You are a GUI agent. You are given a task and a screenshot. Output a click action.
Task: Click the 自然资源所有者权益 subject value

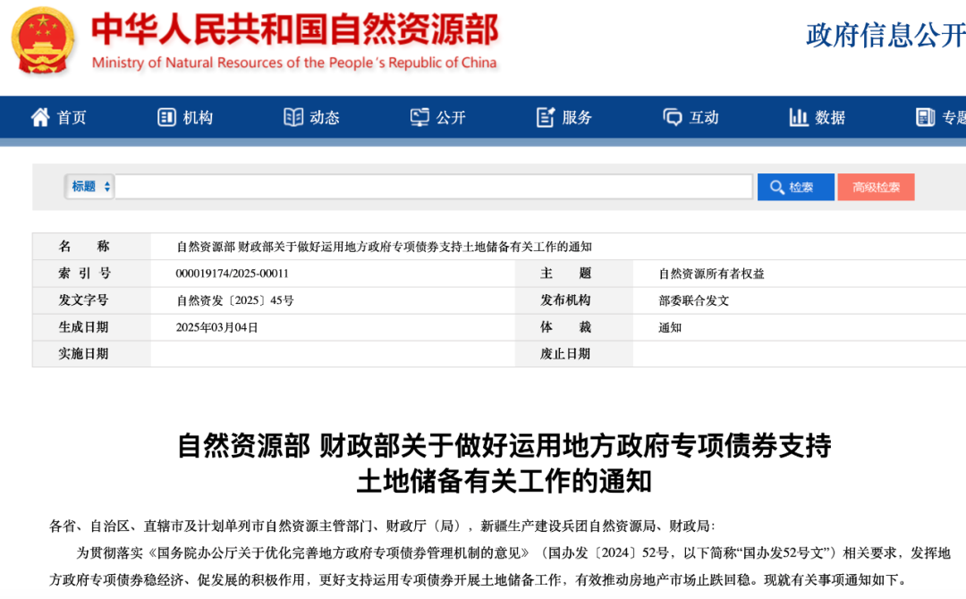pos(711,274)
